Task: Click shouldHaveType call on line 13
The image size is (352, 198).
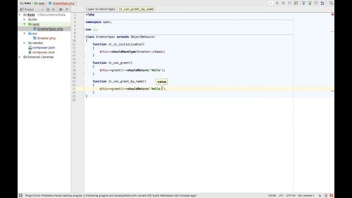Action: tap(124, 52)
